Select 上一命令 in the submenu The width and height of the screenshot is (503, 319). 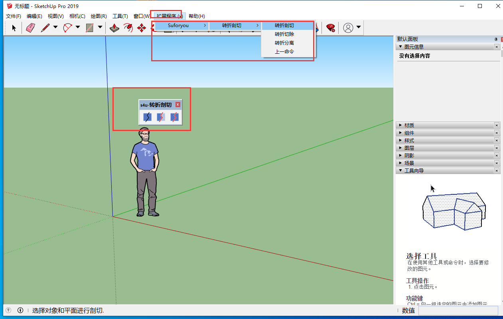tap(284, 52)
